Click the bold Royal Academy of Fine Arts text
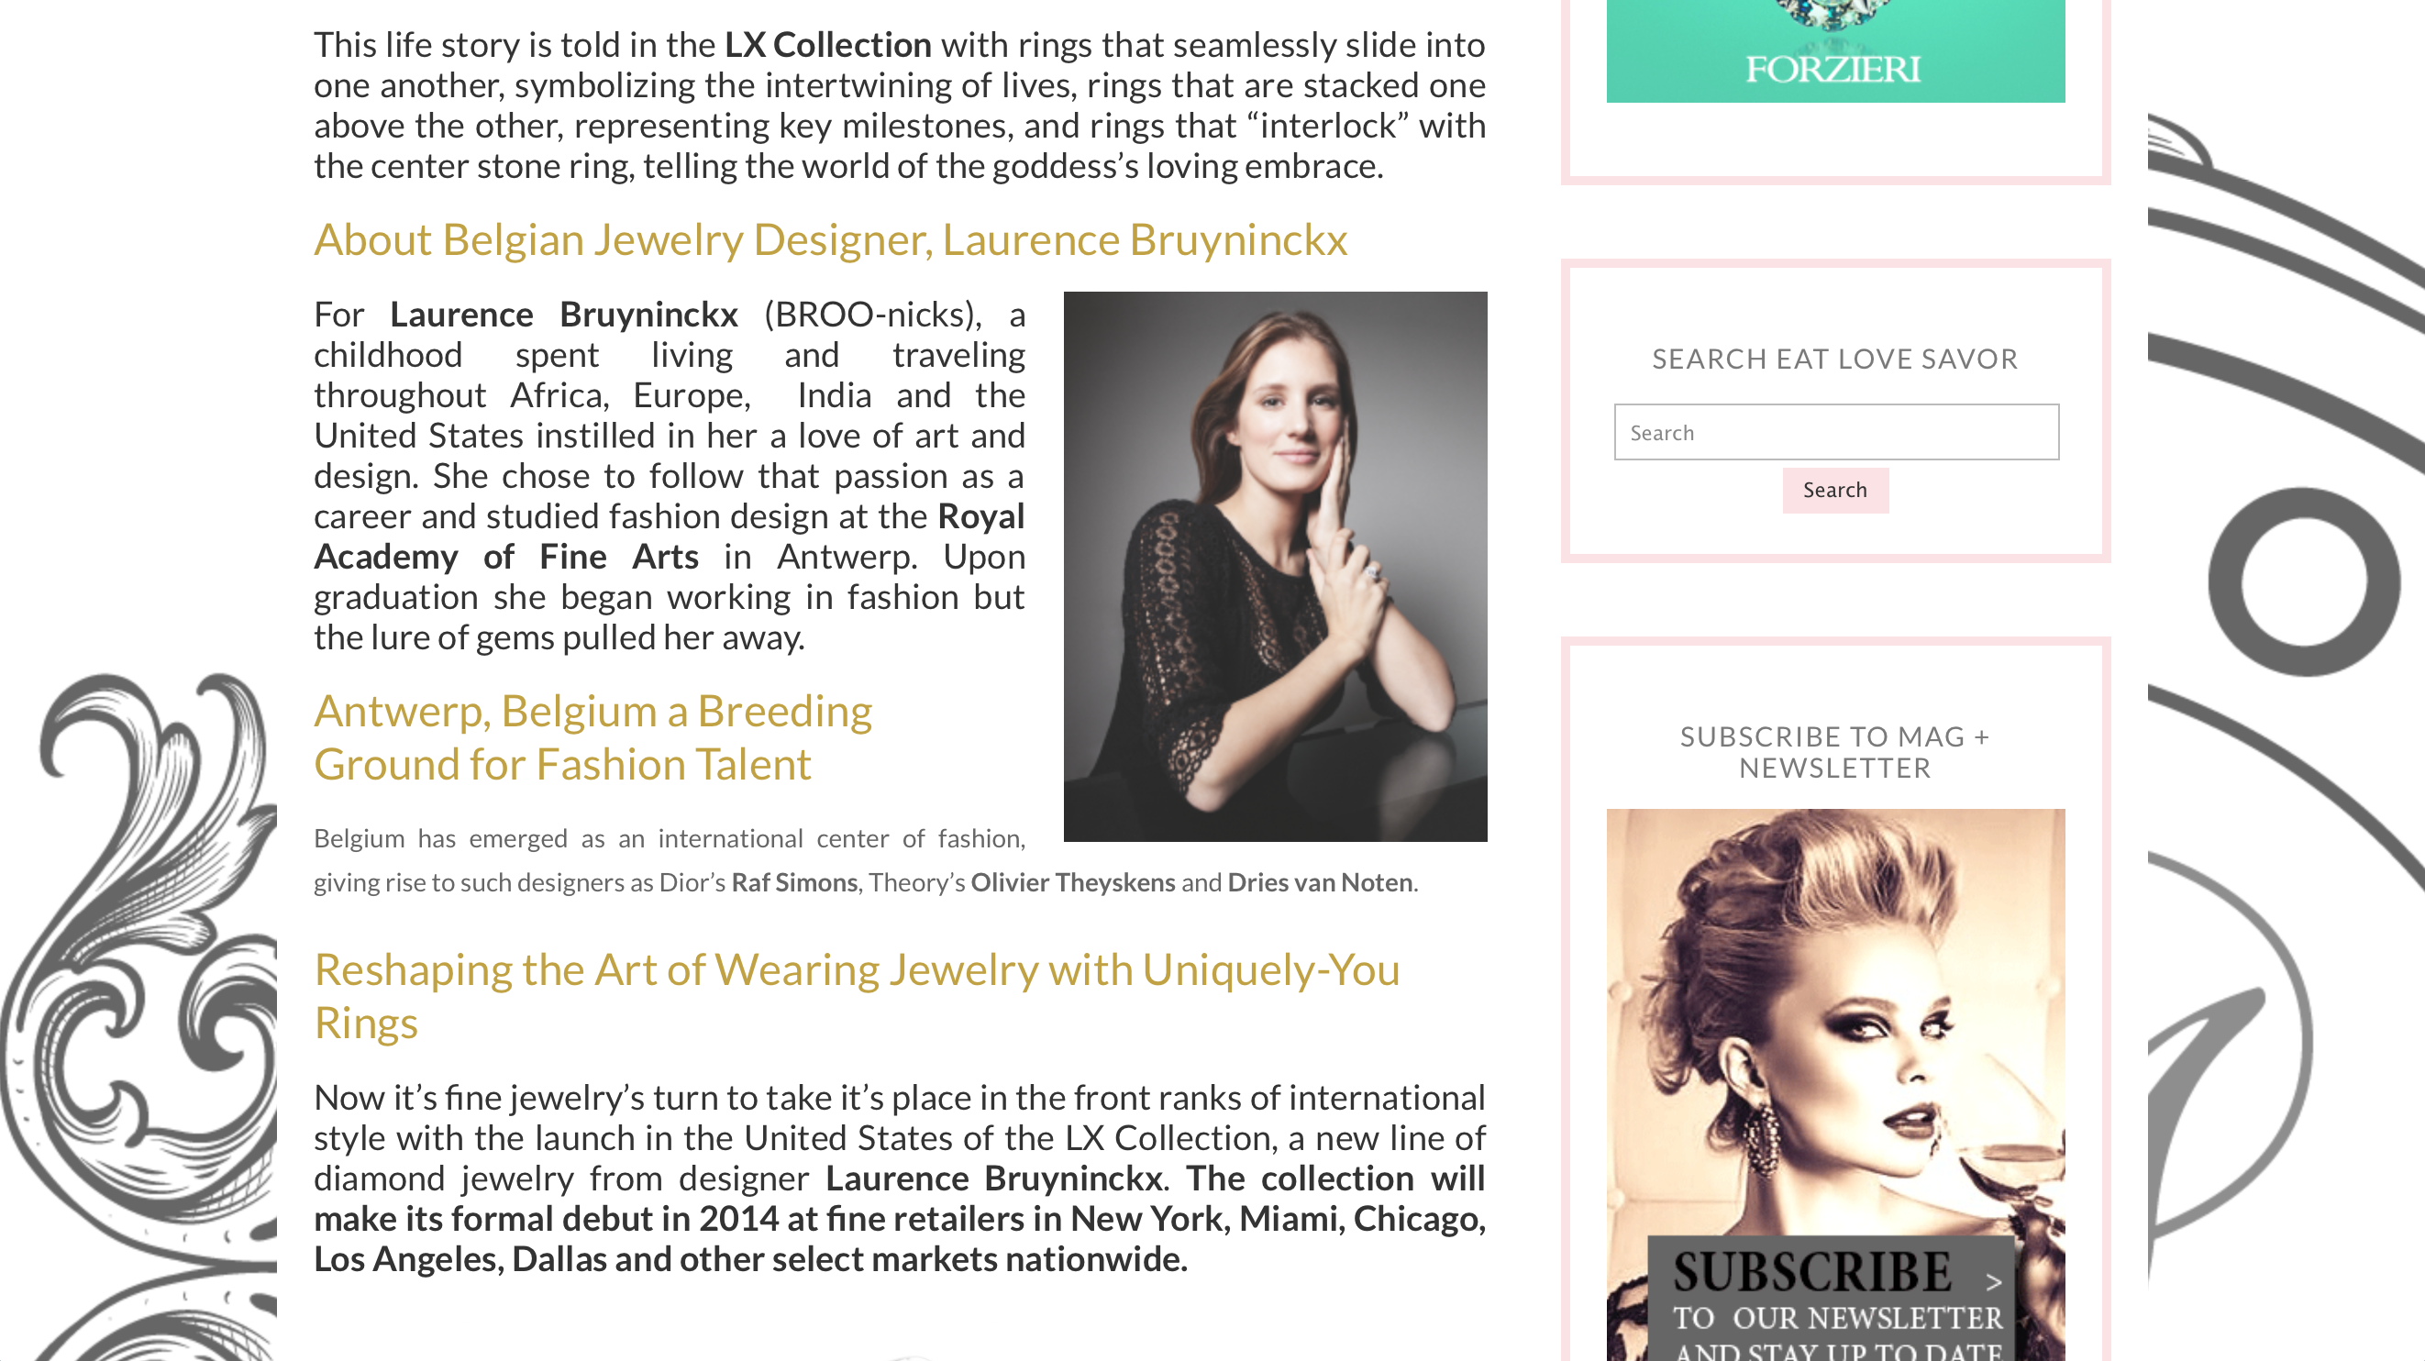 [669, 536]
